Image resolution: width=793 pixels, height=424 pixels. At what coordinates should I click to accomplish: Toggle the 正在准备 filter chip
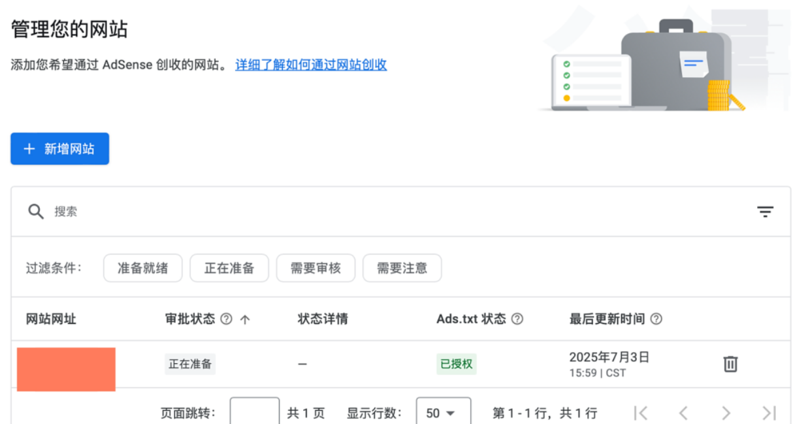[x=229, y=268]
